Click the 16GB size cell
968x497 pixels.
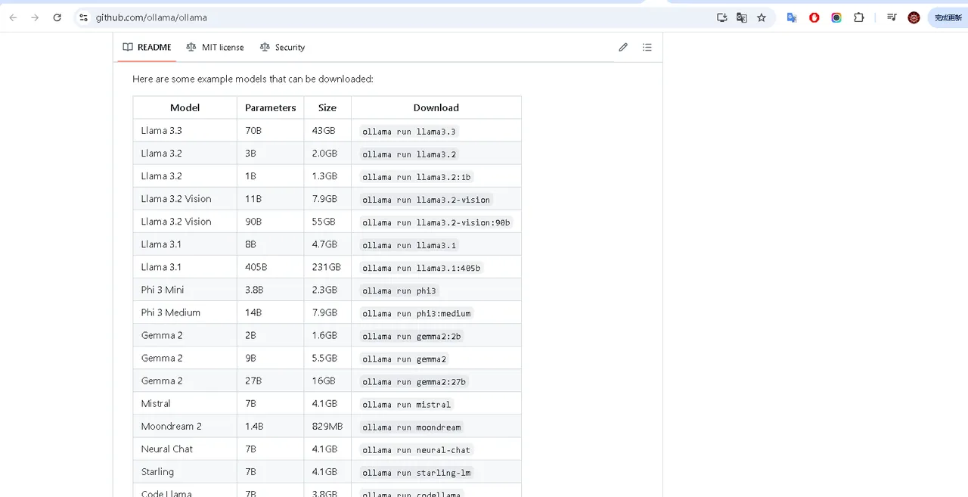click(x=327, y=381)
